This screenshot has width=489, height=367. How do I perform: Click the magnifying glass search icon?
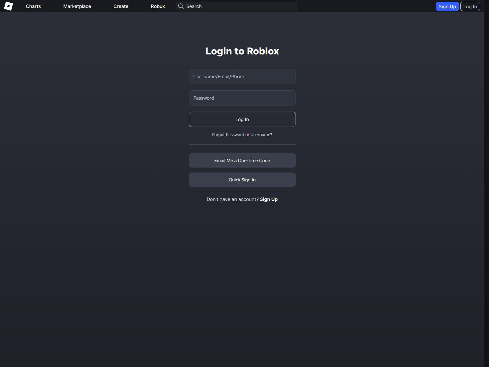tap(181, 6)
